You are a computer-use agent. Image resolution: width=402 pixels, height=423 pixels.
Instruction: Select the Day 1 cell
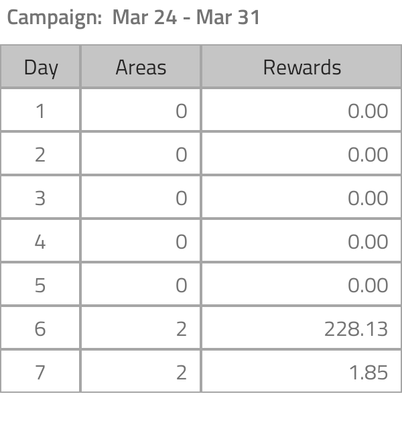tap(40, 111)
